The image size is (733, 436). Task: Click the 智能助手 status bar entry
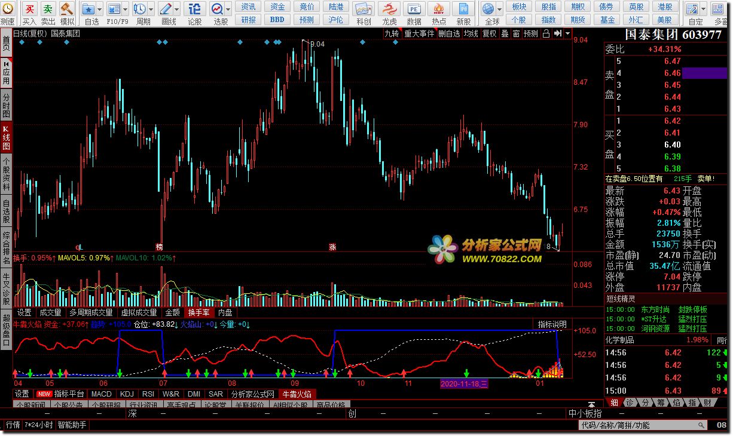(72, 425)
